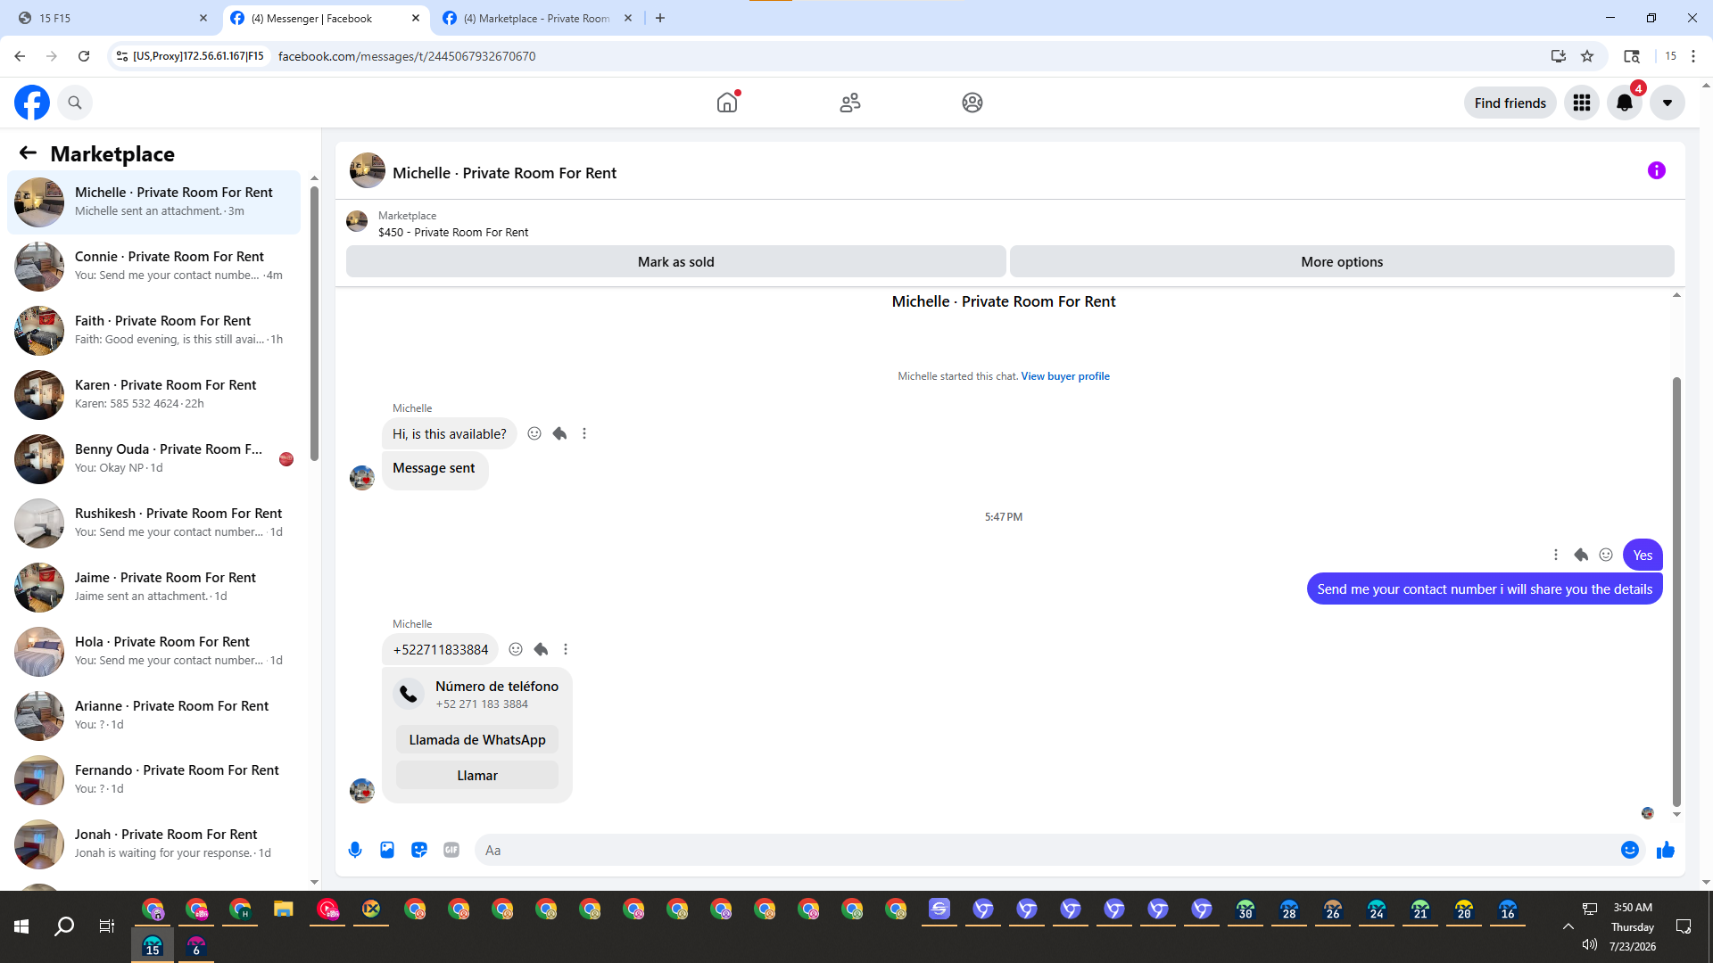The width and height of the screenshot is (1713, 963).
Task: Open more menu for 'Hi, is this available?'
Action: (584, 433)
